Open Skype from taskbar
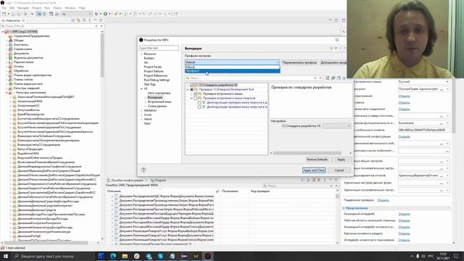This screenshot has height=261, width=464. point(160,256)
